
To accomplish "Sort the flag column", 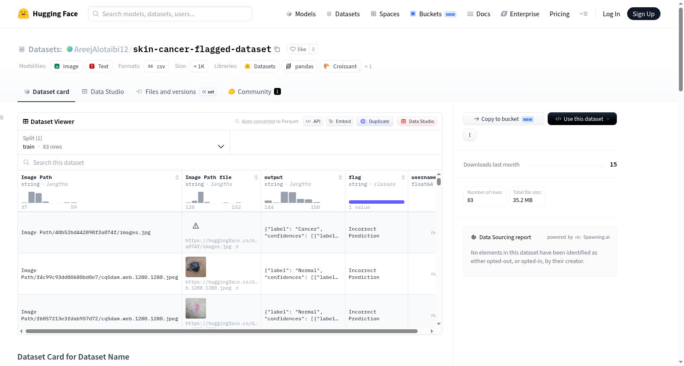I will click(x=403, y=177).
